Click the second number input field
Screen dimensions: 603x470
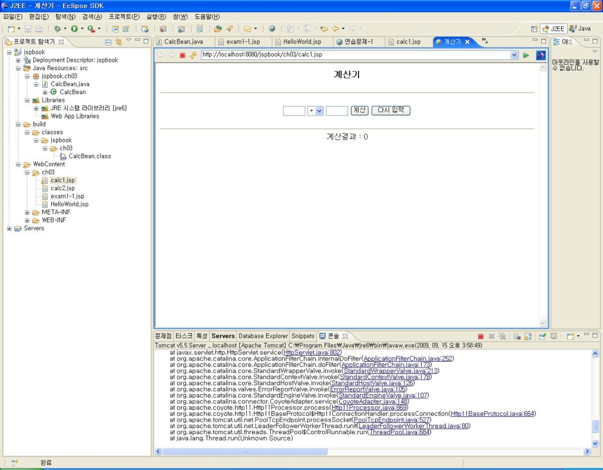coord(337,111)
